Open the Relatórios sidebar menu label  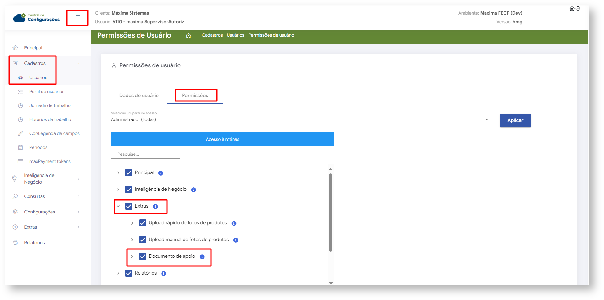pyautogui.click(x=34, y=243)
